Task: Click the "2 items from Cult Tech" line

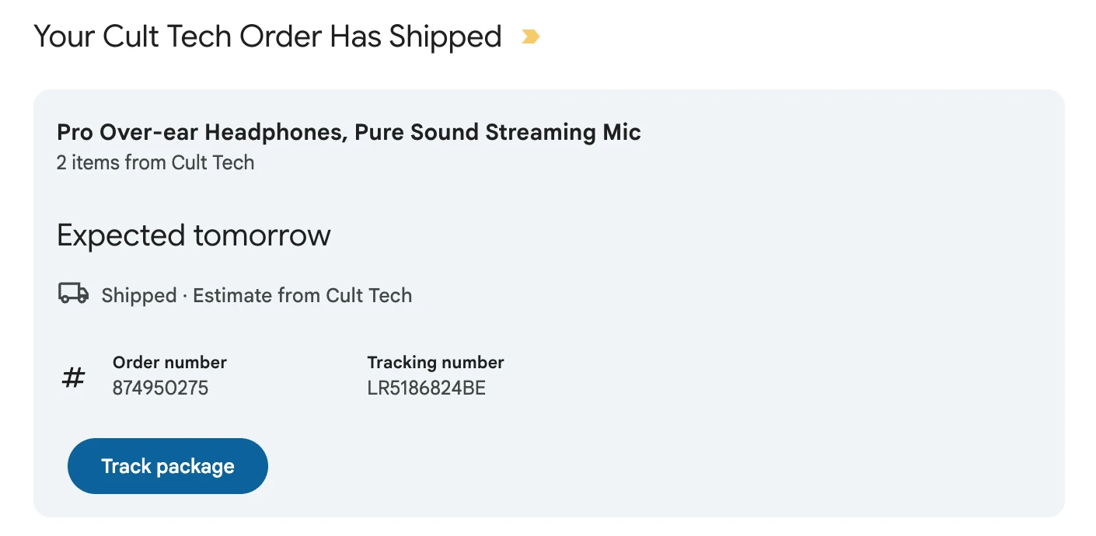Action: click(155, 162)
